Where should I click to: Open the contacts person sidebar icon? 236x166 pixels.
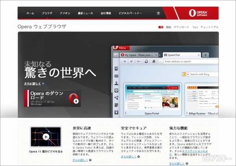(x=116, y=83)
